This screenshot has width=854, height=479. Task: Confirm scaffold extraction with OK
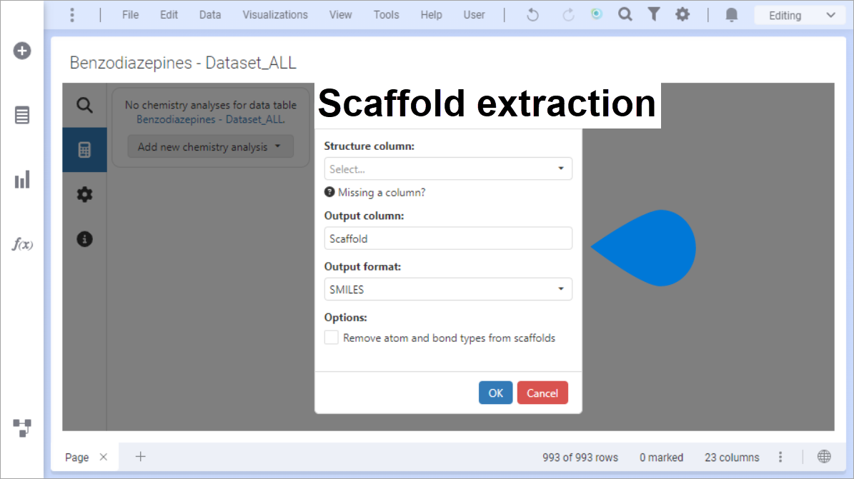click(495, 392)
